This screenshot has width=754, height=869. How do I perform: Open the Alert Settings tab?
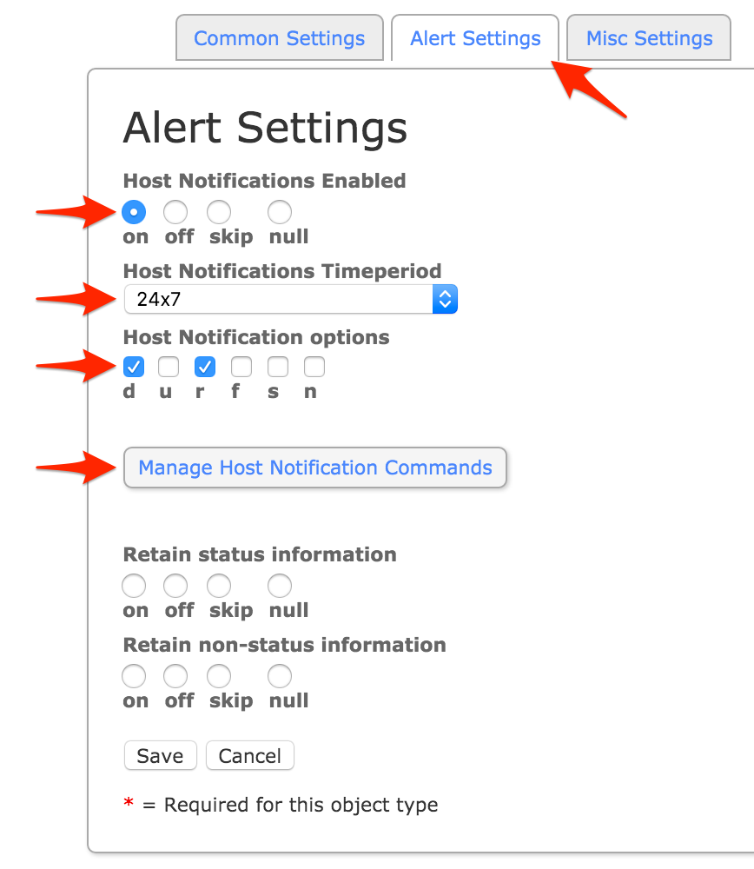(x=475, y=38)
